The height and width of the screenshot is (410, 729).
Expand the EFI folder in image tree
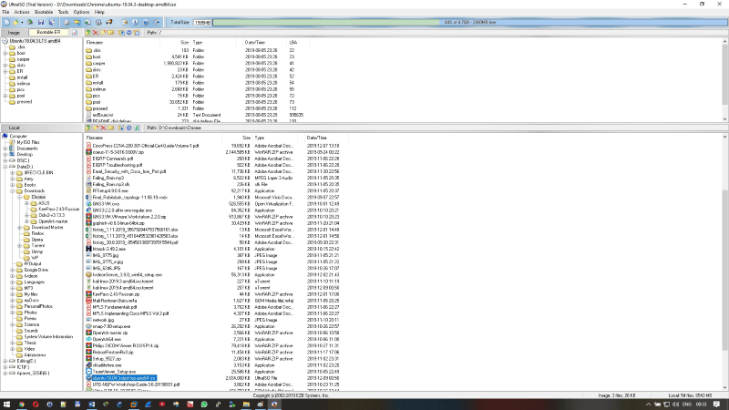[x=5, y=72]
